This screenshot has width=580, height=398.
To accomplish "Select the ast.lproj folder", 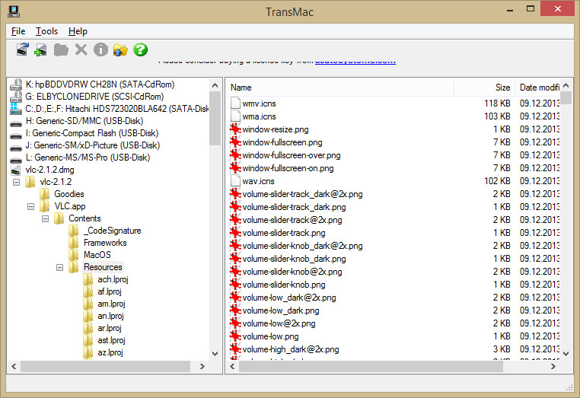I will coord(111,341).
